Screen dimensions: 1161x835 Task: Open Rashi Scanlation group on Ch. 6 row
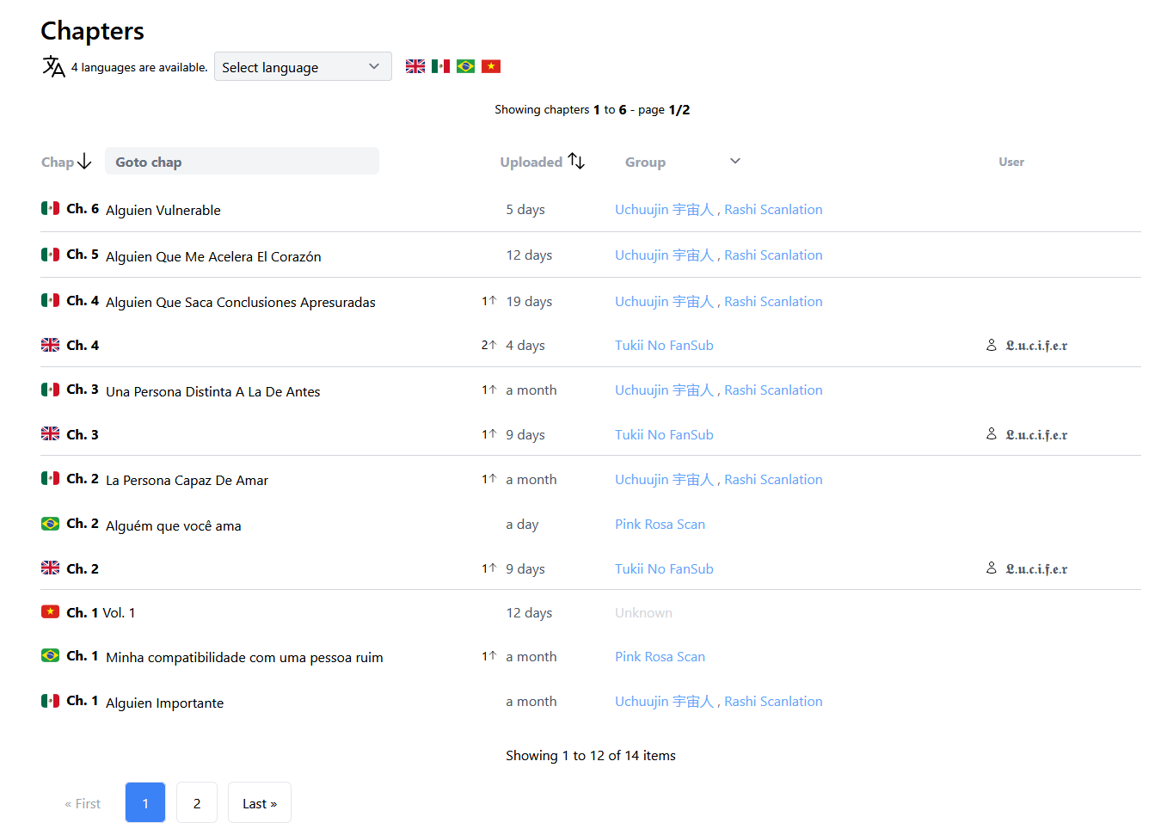point(773,209)
